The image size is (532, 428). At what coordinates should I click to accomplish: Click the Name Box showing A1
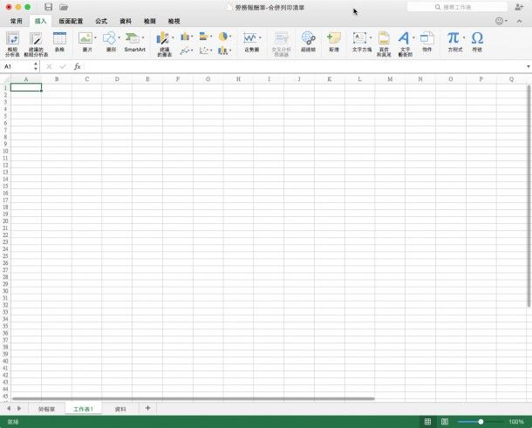18,66
